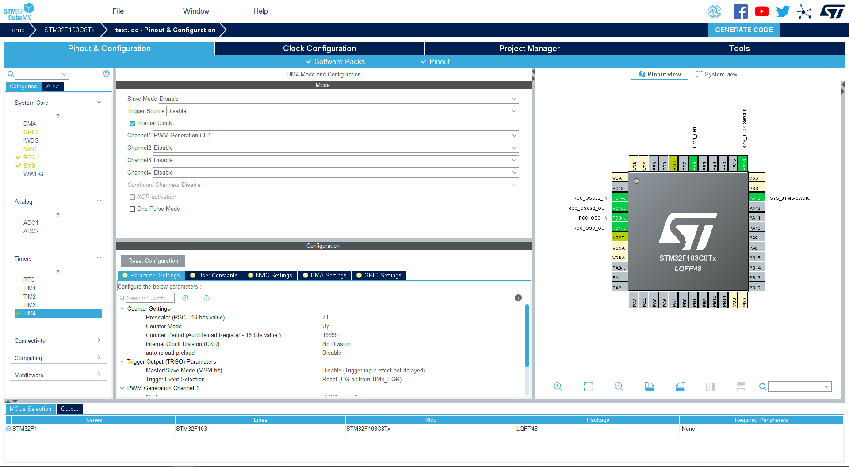Show peripherals in A->Z order
The image size is (849, 467).
(53, 86)
